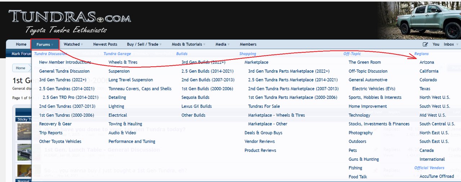Open Recovery & Gear forum
Image resolution: width=461 pixels, height=182 pixels.
(x=55, y=124)
